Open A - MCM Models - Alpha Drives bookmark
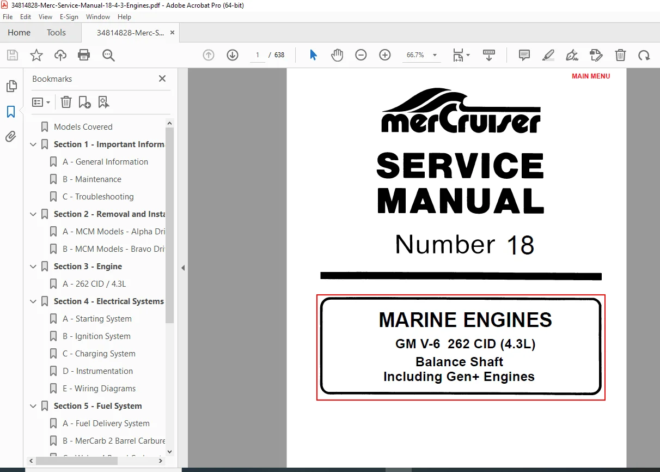This screenshot has height=472, width=660. [x=114, y=232]
